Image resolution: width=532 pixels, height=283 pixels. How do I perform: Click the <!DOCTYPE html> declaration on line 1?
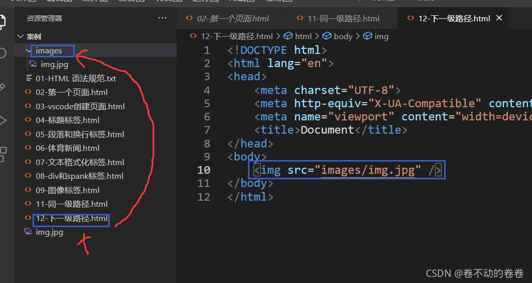point(277,50)
